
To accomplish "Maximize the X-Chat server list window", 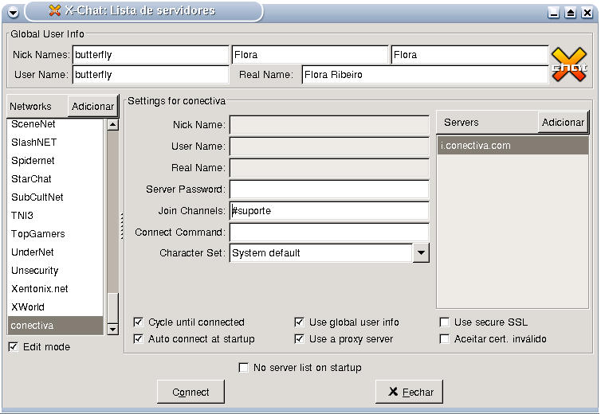I will (571, 13).
